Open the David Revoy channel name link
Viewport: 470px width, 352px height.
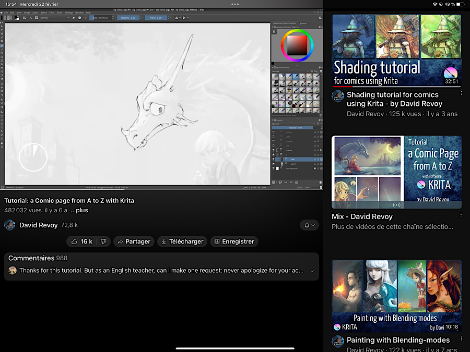tap(38, 225)
